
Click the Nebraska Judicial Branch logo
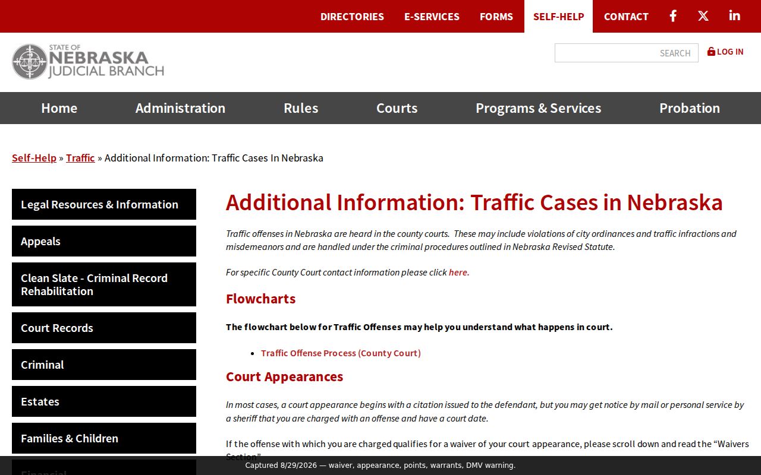pyautogui.click(x=88, y=62)
